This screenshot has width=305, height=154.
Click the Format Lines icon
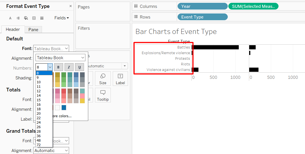[42, 18]
